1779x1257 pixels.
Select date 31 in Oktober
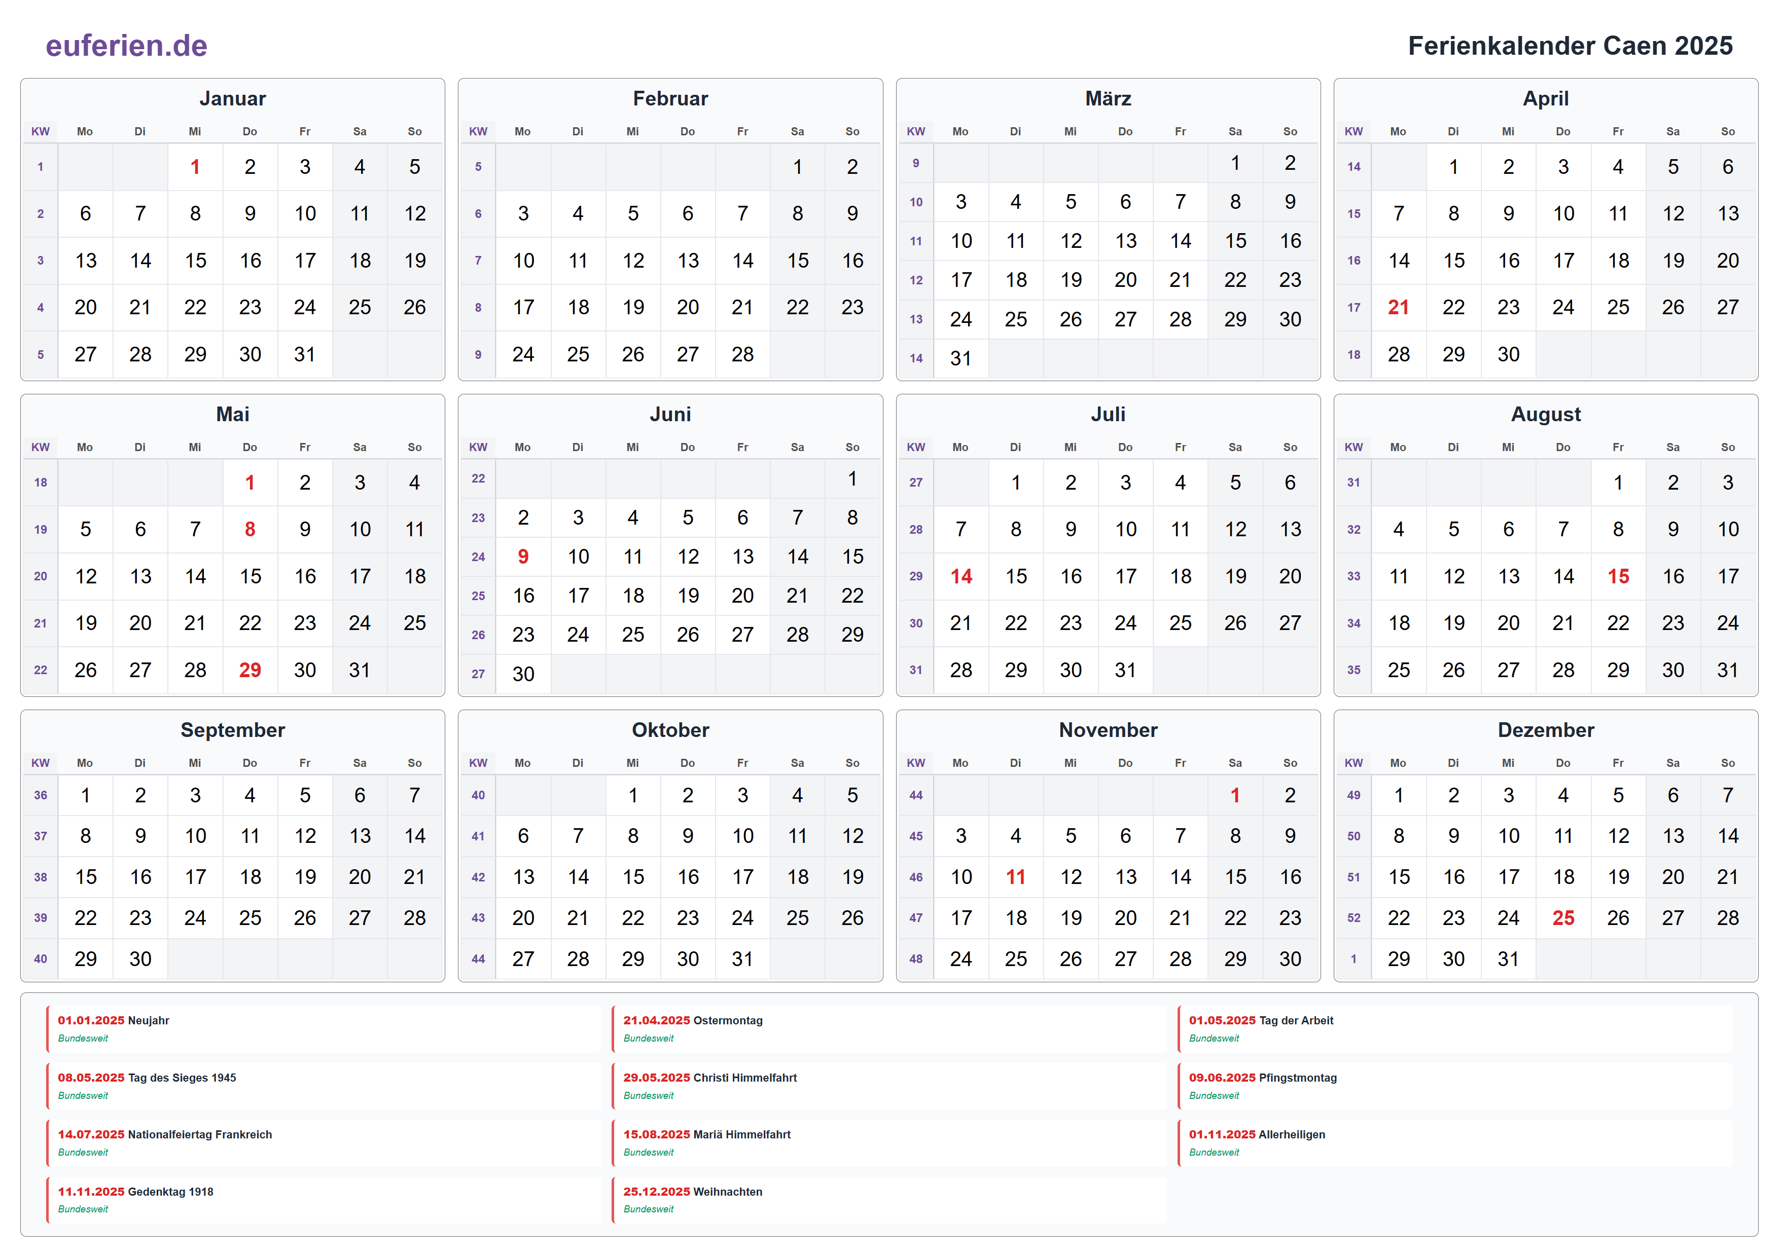click(742, 959)
